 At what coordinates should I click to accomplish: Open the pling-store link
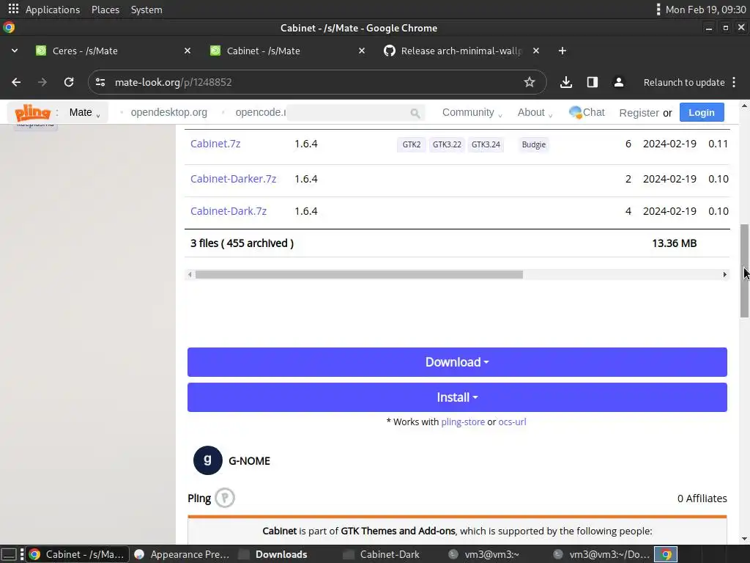pos(463,422)
